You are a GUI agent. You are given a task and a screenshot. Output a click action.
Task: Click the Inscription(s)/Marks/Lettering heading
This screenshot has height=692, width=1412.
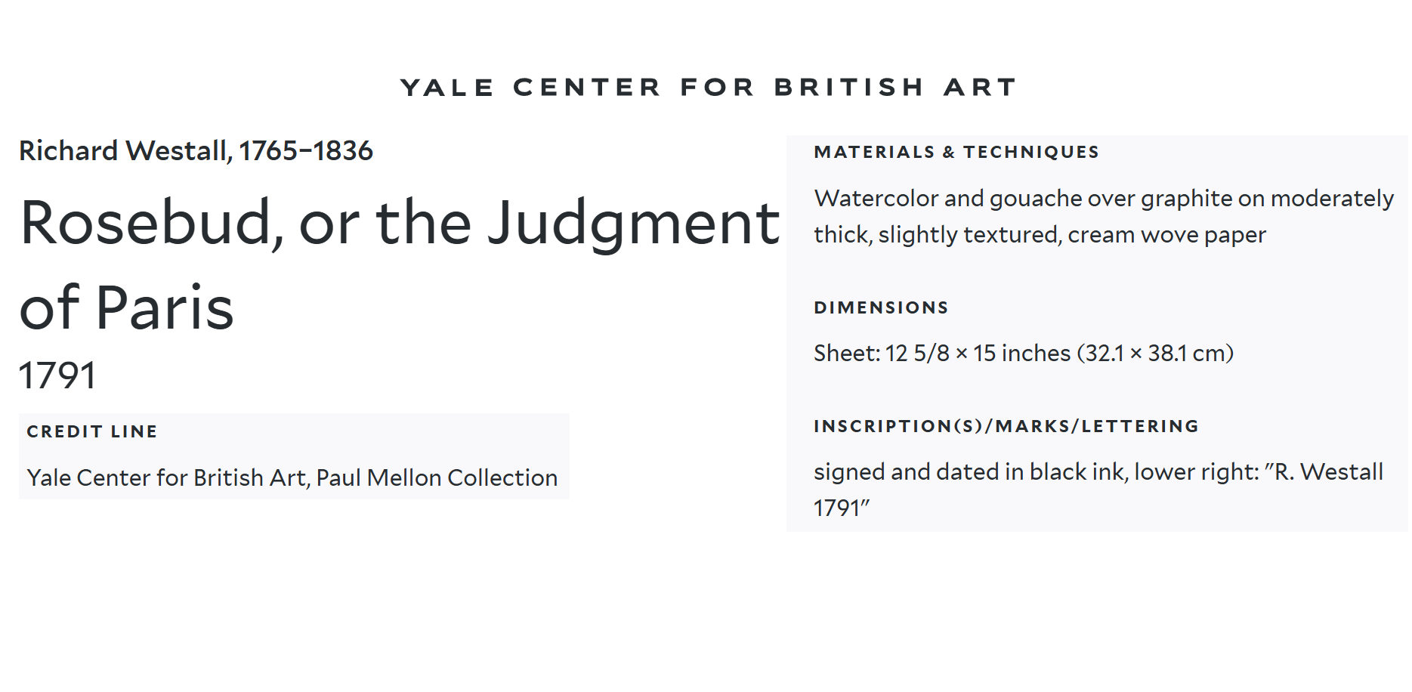(x=1006, y=426)
